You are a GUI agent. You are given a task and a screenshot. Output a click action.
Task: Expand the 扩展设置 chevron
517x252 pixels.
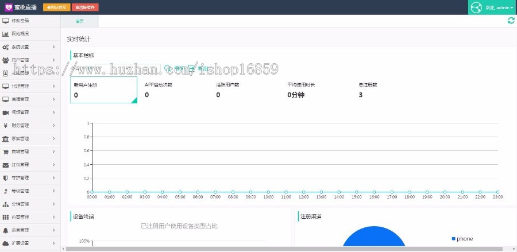coord(54,243)
